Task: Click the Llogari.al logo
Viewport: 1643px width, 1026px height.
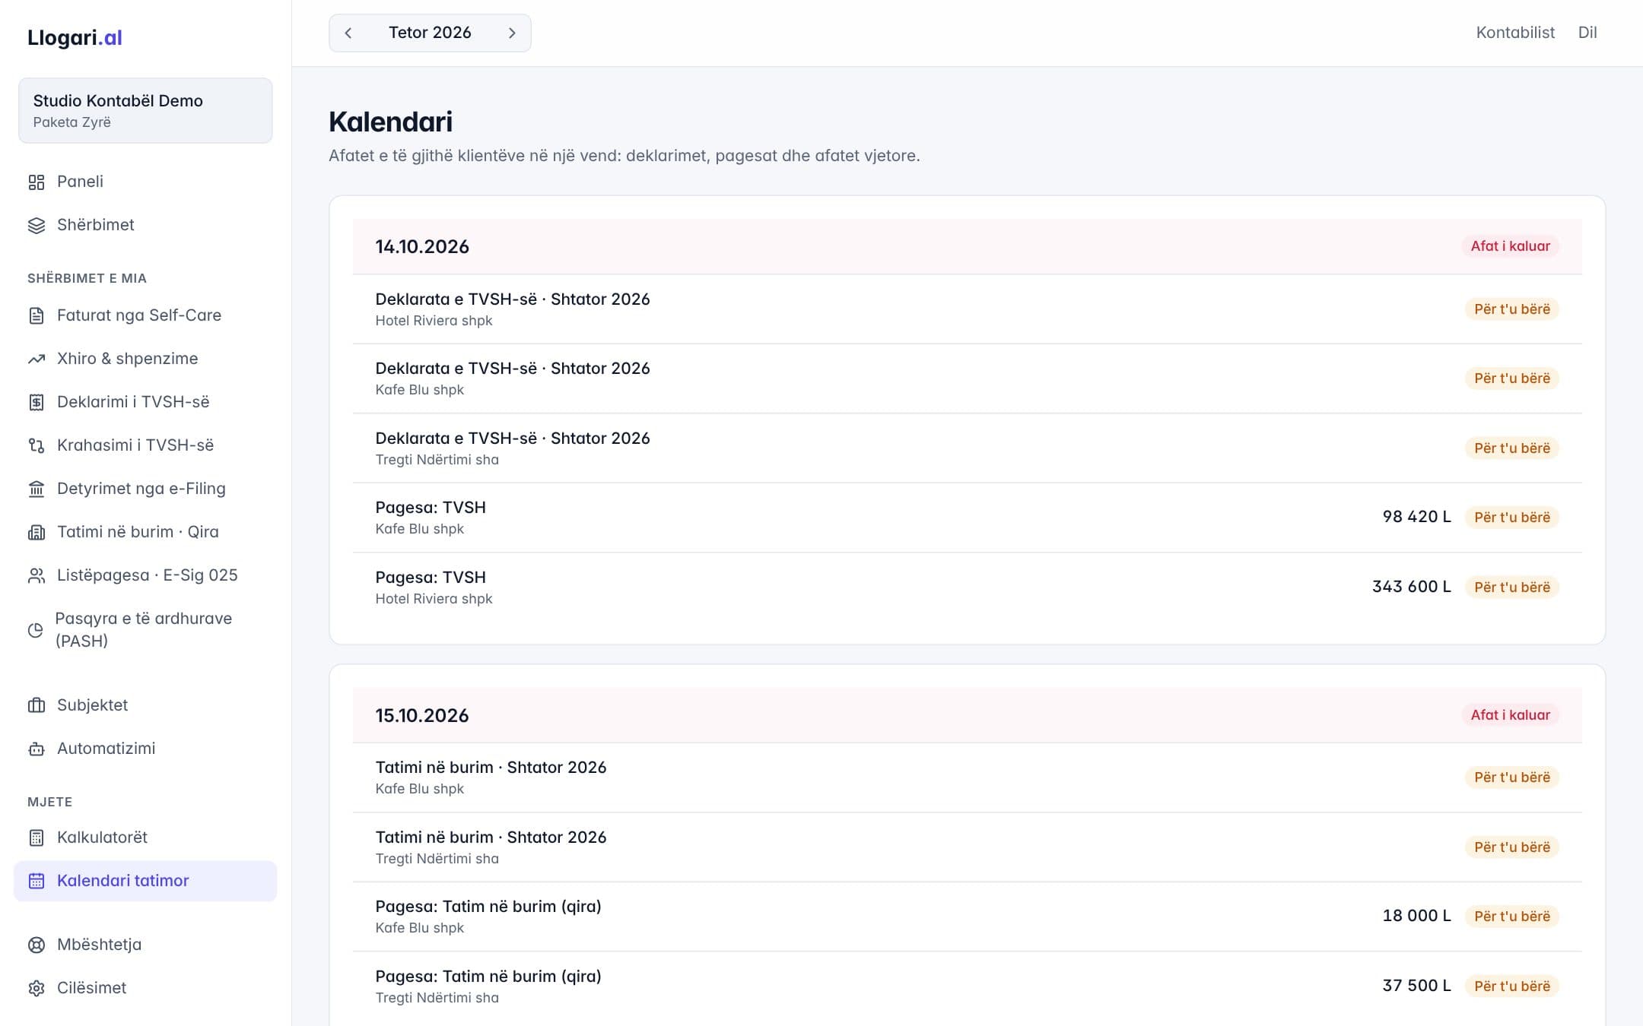Action: (x=75, y=37)
